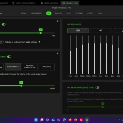Click the help icon beside 'Activate to test your mic's audio settings'
The image size is (123, 123).
coord(39,42)
